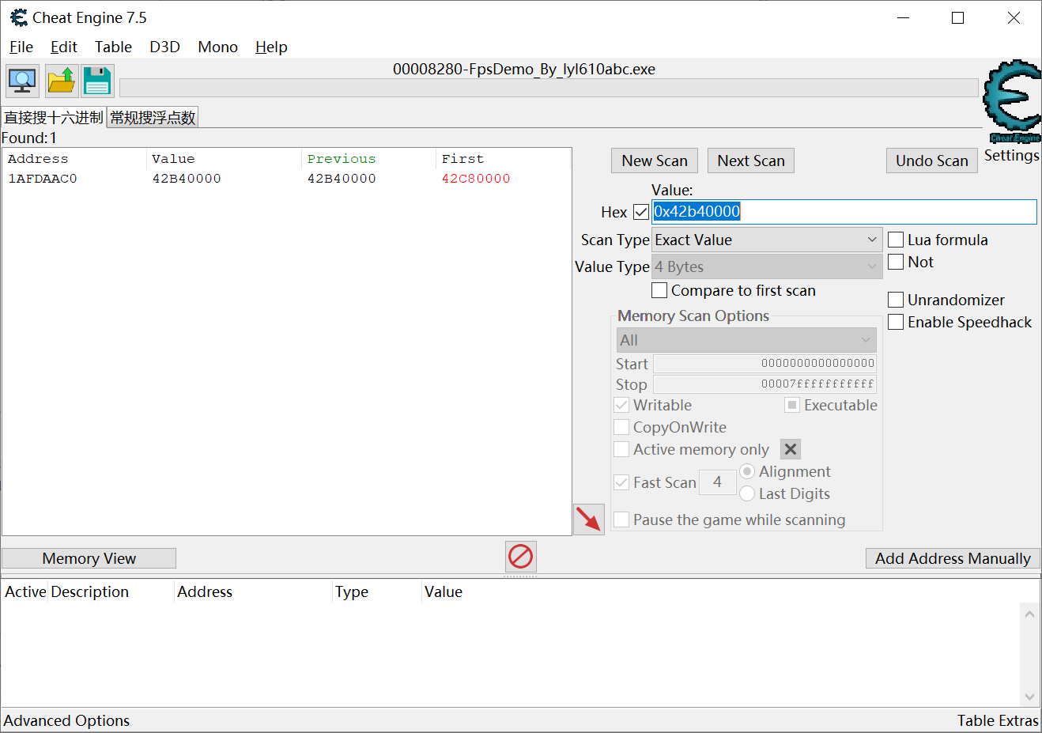1042x733 pixels.
Task: Check the CopyOnWrite option
Action: coord(622,427)
